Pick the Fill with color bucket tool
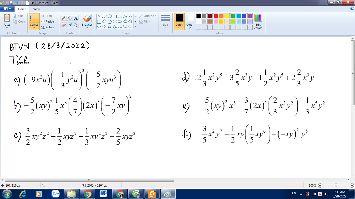 (x=69, y=18)
